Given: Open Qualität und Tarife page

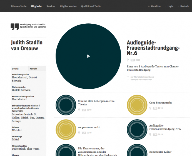Looking at the screenshot, I should point(91,6).
